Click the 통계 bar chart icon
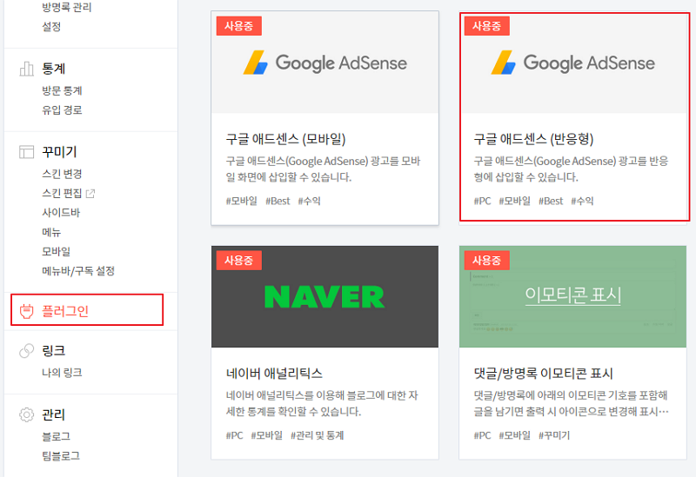696x477 pixels. [x=27, y=69]
